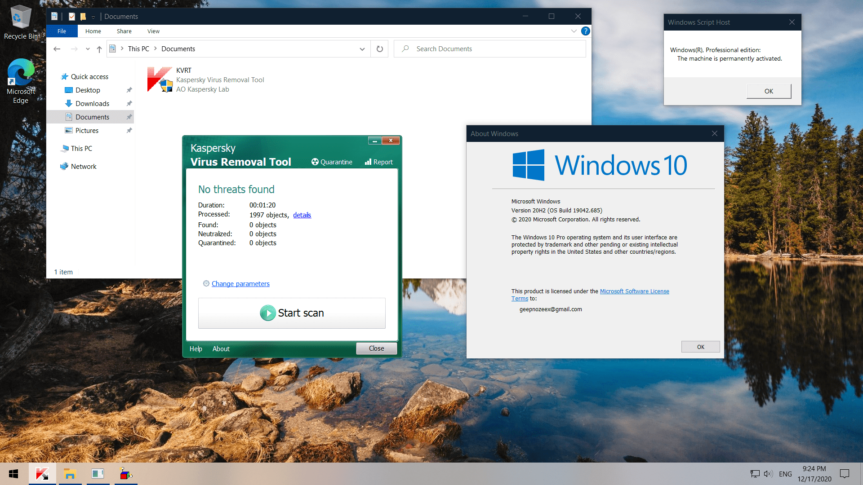Click the refresh button in address bar
Screen dimensions: 863x485
[x=380, y=49]
